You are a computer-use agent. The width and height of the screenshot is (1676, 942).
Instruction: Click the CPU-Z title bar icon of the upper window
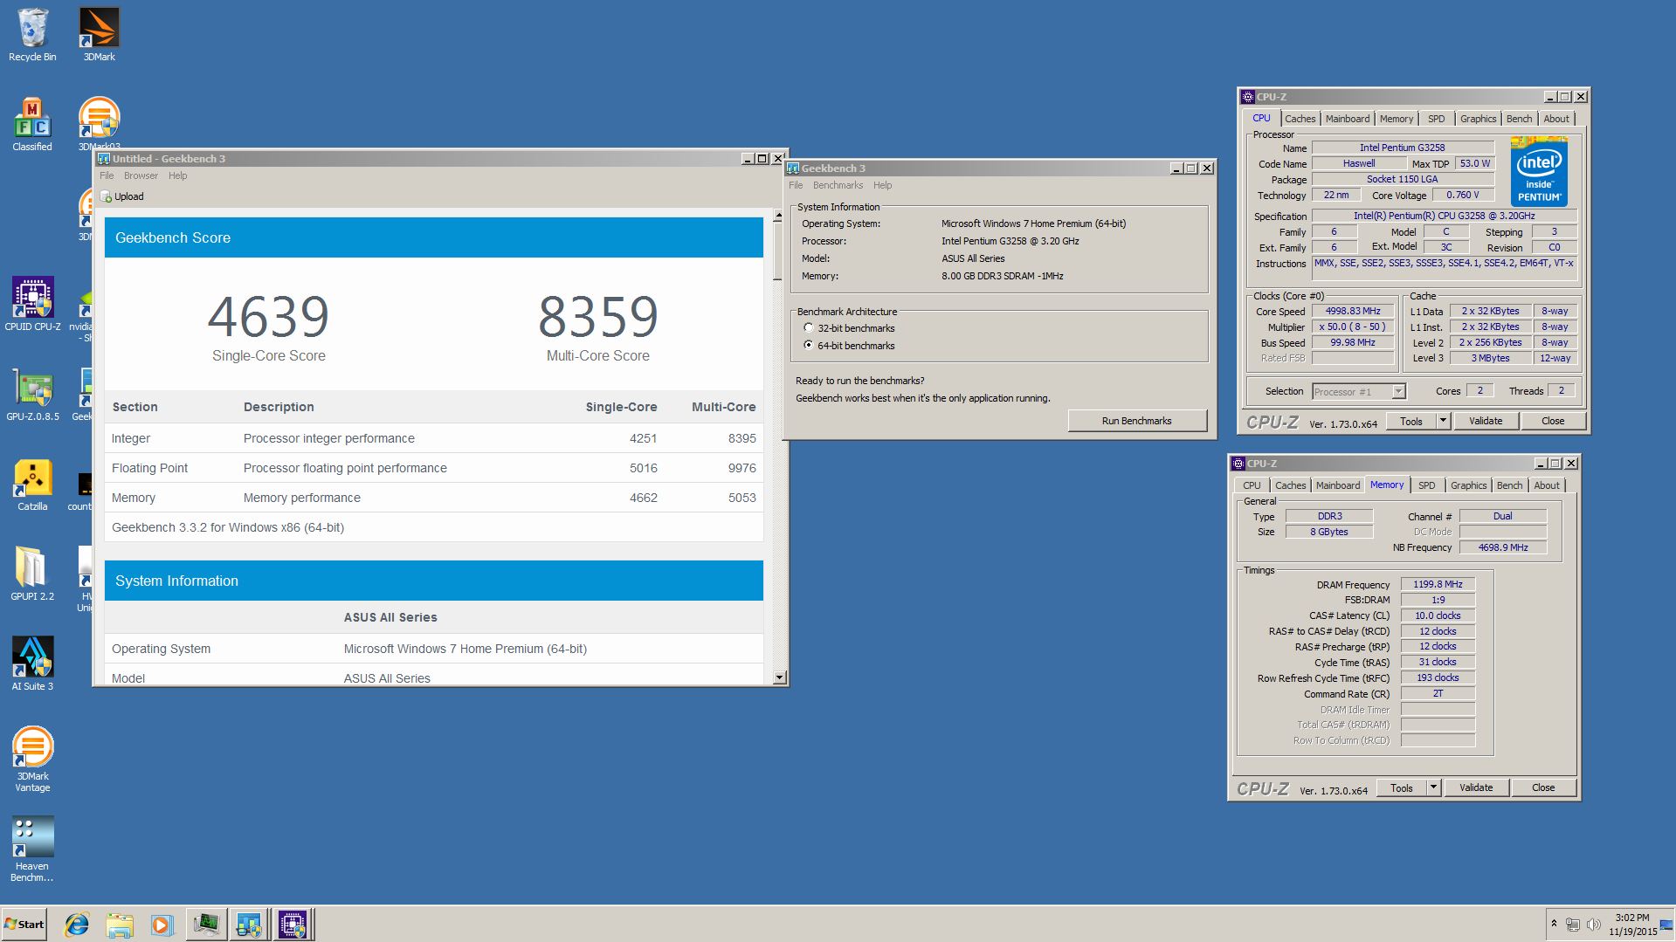(x=1249, y=97)
